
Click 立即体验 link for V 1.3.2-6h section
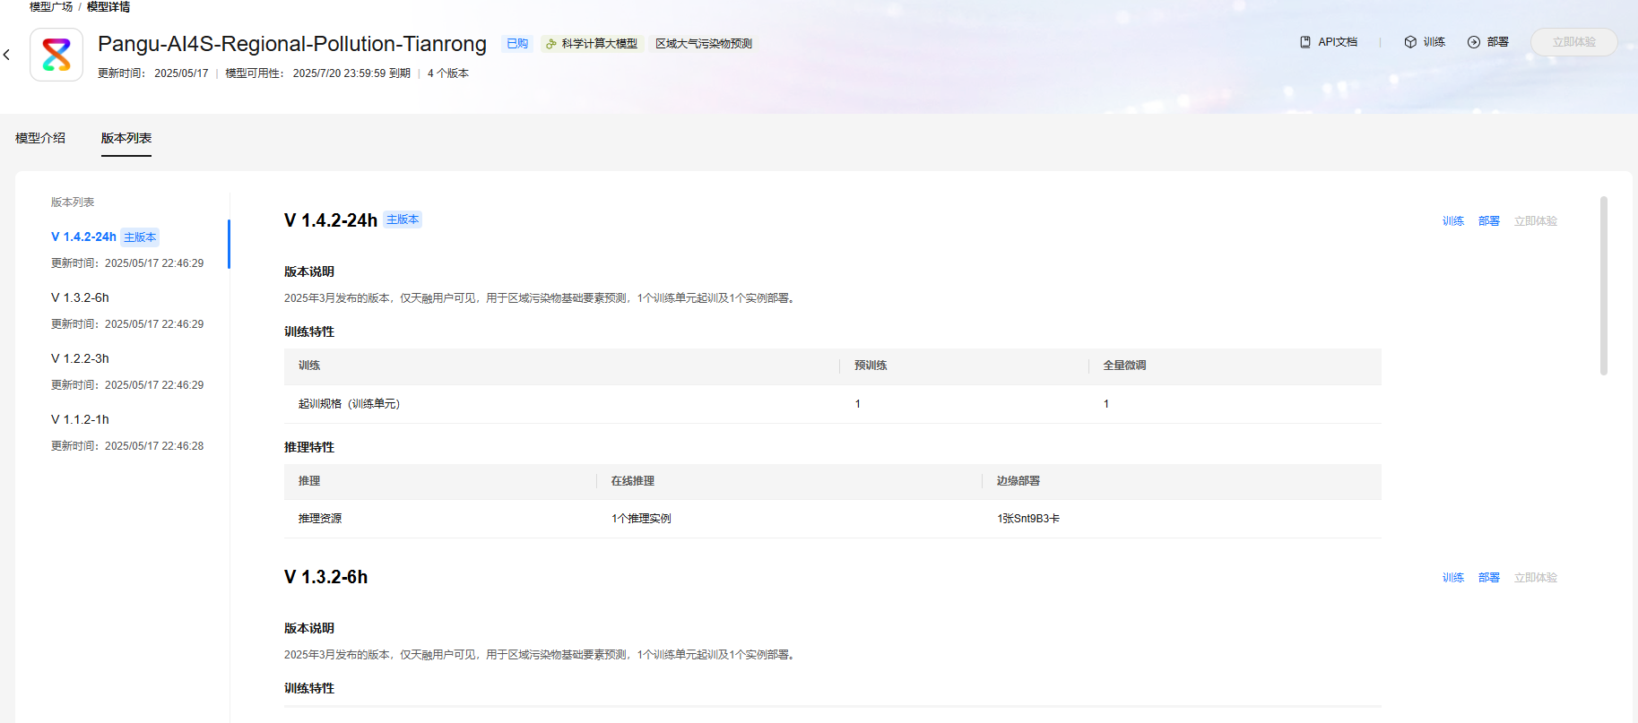[1536, 578]
